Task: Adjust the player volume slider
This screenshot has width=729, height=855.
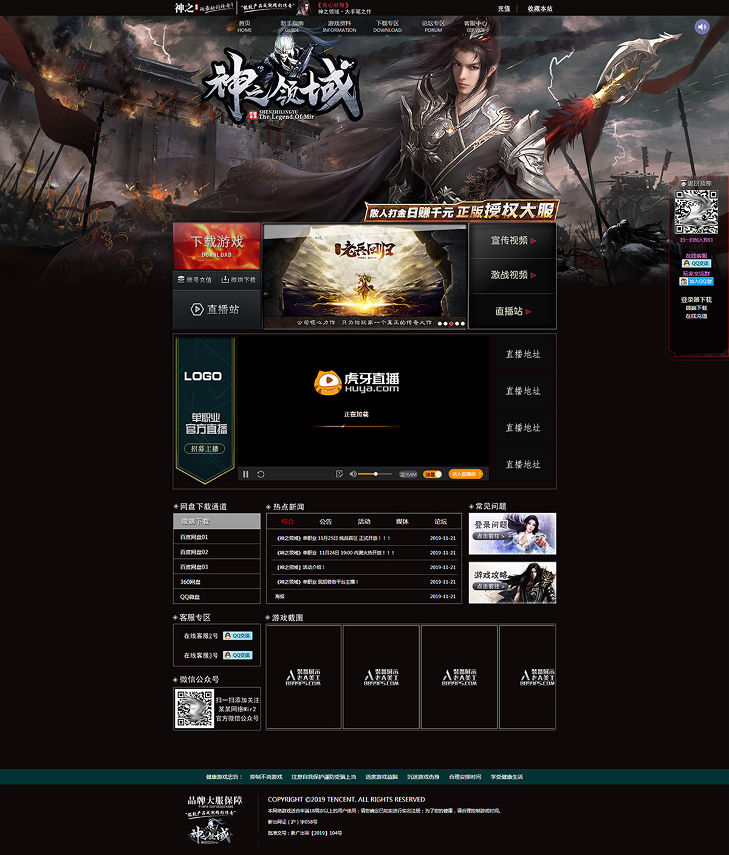Action: (x=375, y=474)
